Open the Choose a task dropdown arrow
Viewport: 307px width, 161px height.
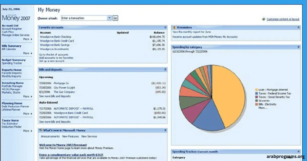point(109,18)
